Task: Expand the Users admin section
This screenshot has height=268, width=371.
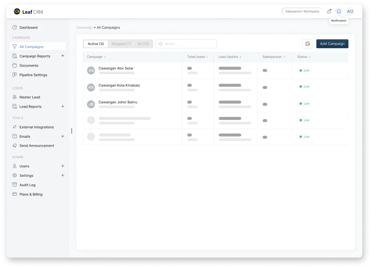Action: tap(63, 166)
